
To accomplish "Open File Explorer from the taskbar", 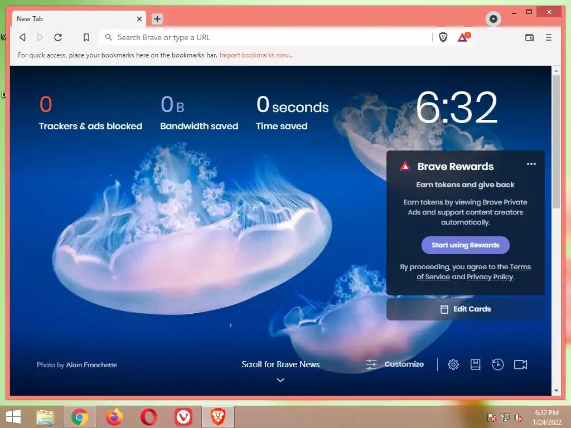I will pos(45,417).
